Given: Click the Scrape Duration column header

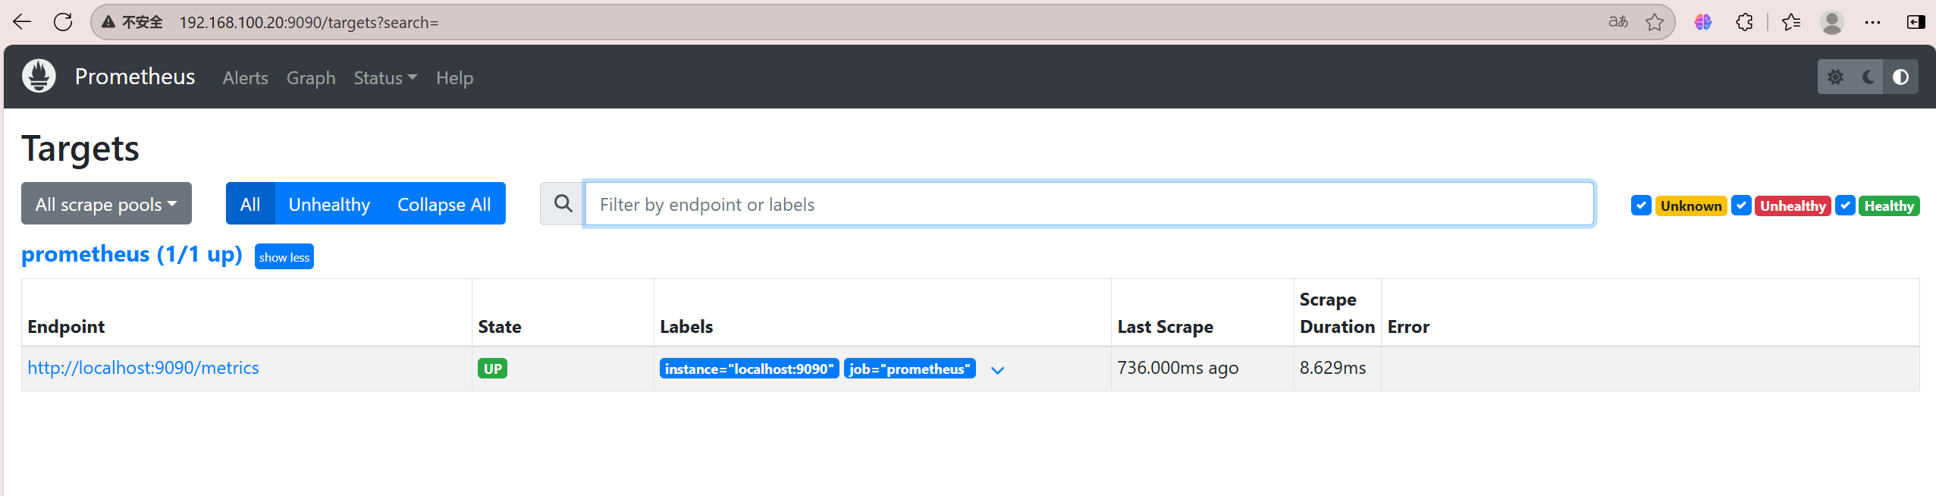Looking at the screenshot, I should click(1337, 313).
